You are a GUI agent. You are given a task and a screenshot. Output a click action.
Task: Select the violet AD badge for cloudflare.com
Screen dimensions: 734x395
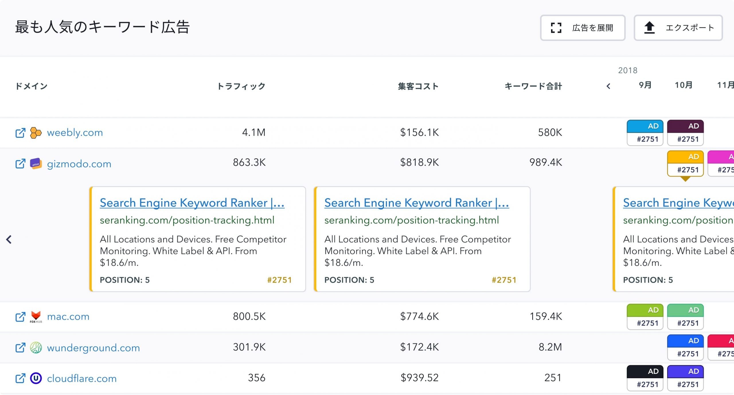686,378
